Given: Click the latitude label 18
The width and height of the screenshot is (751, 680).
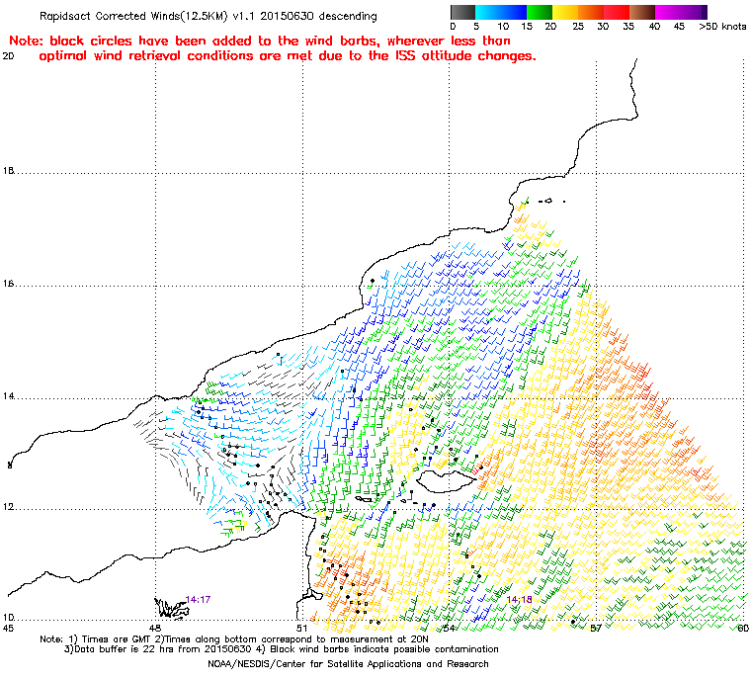Looking at the screenshot, I should coord(8,171).
